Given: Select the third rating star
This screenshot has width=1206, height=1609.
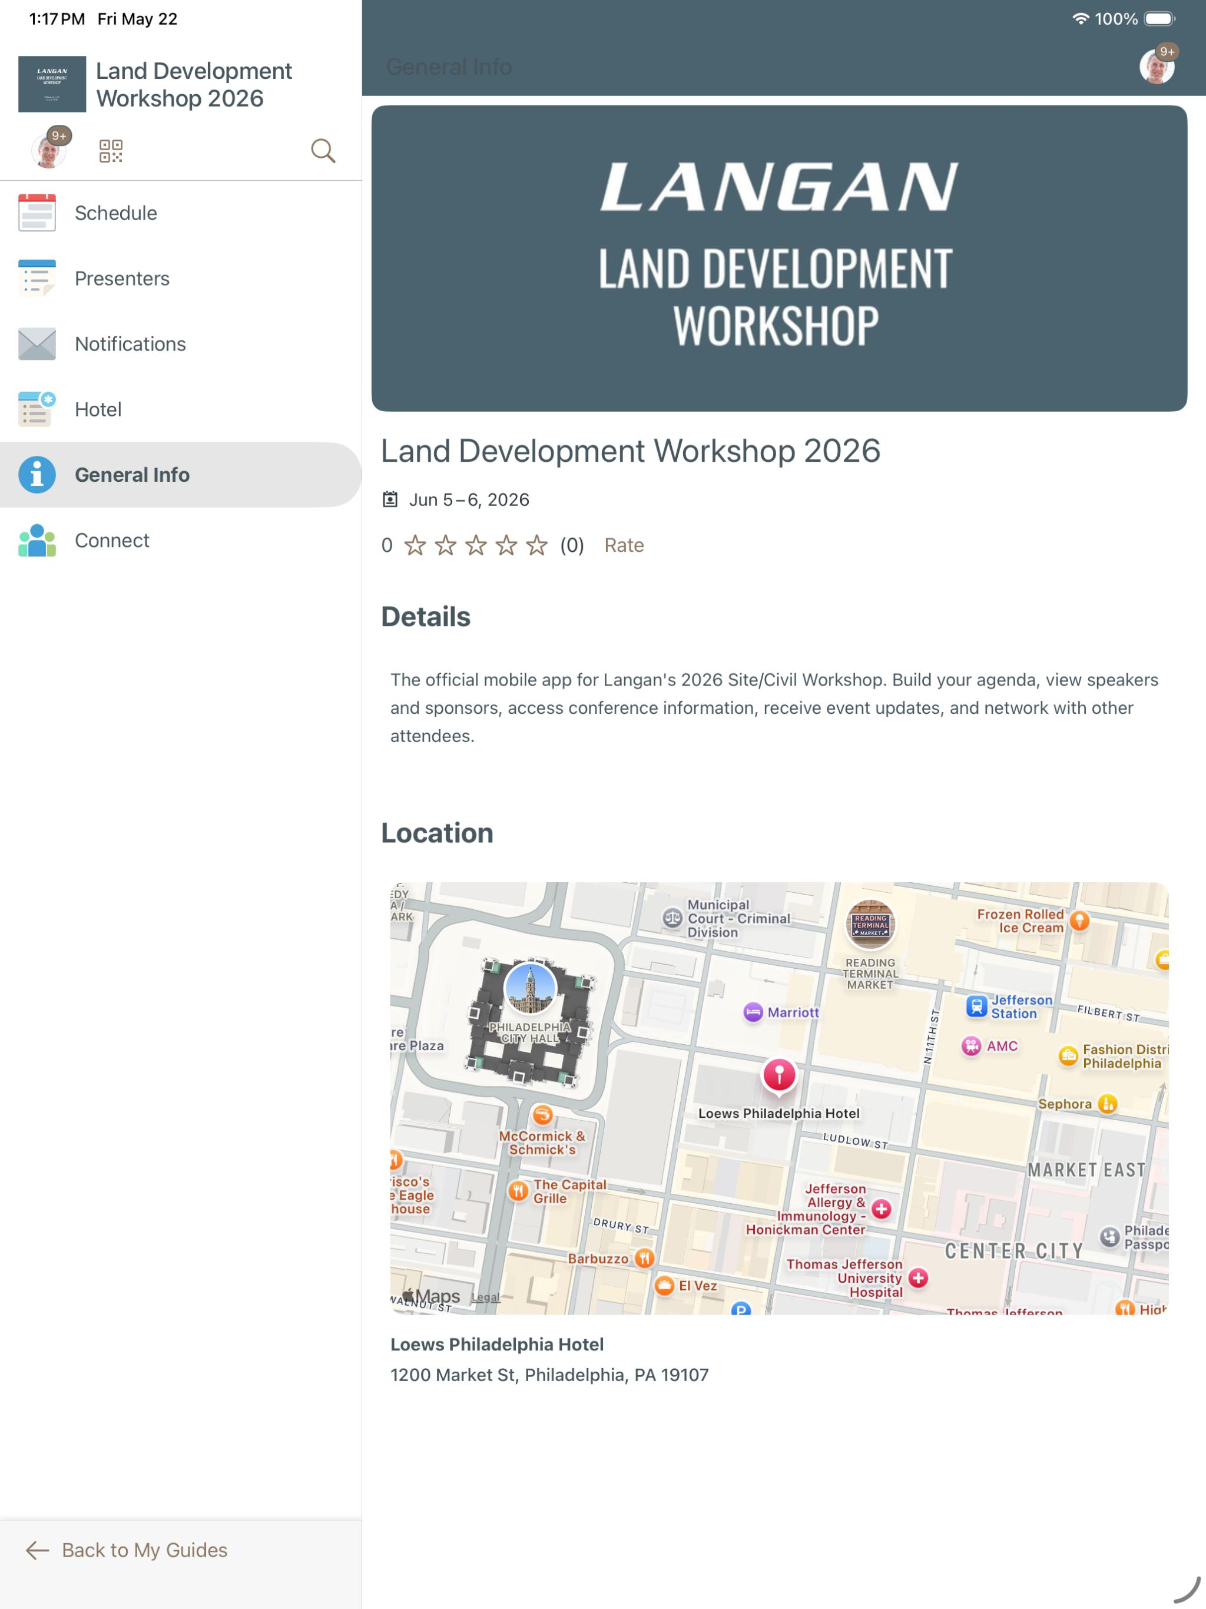Looking at the screenshot, I should point(476,545).
